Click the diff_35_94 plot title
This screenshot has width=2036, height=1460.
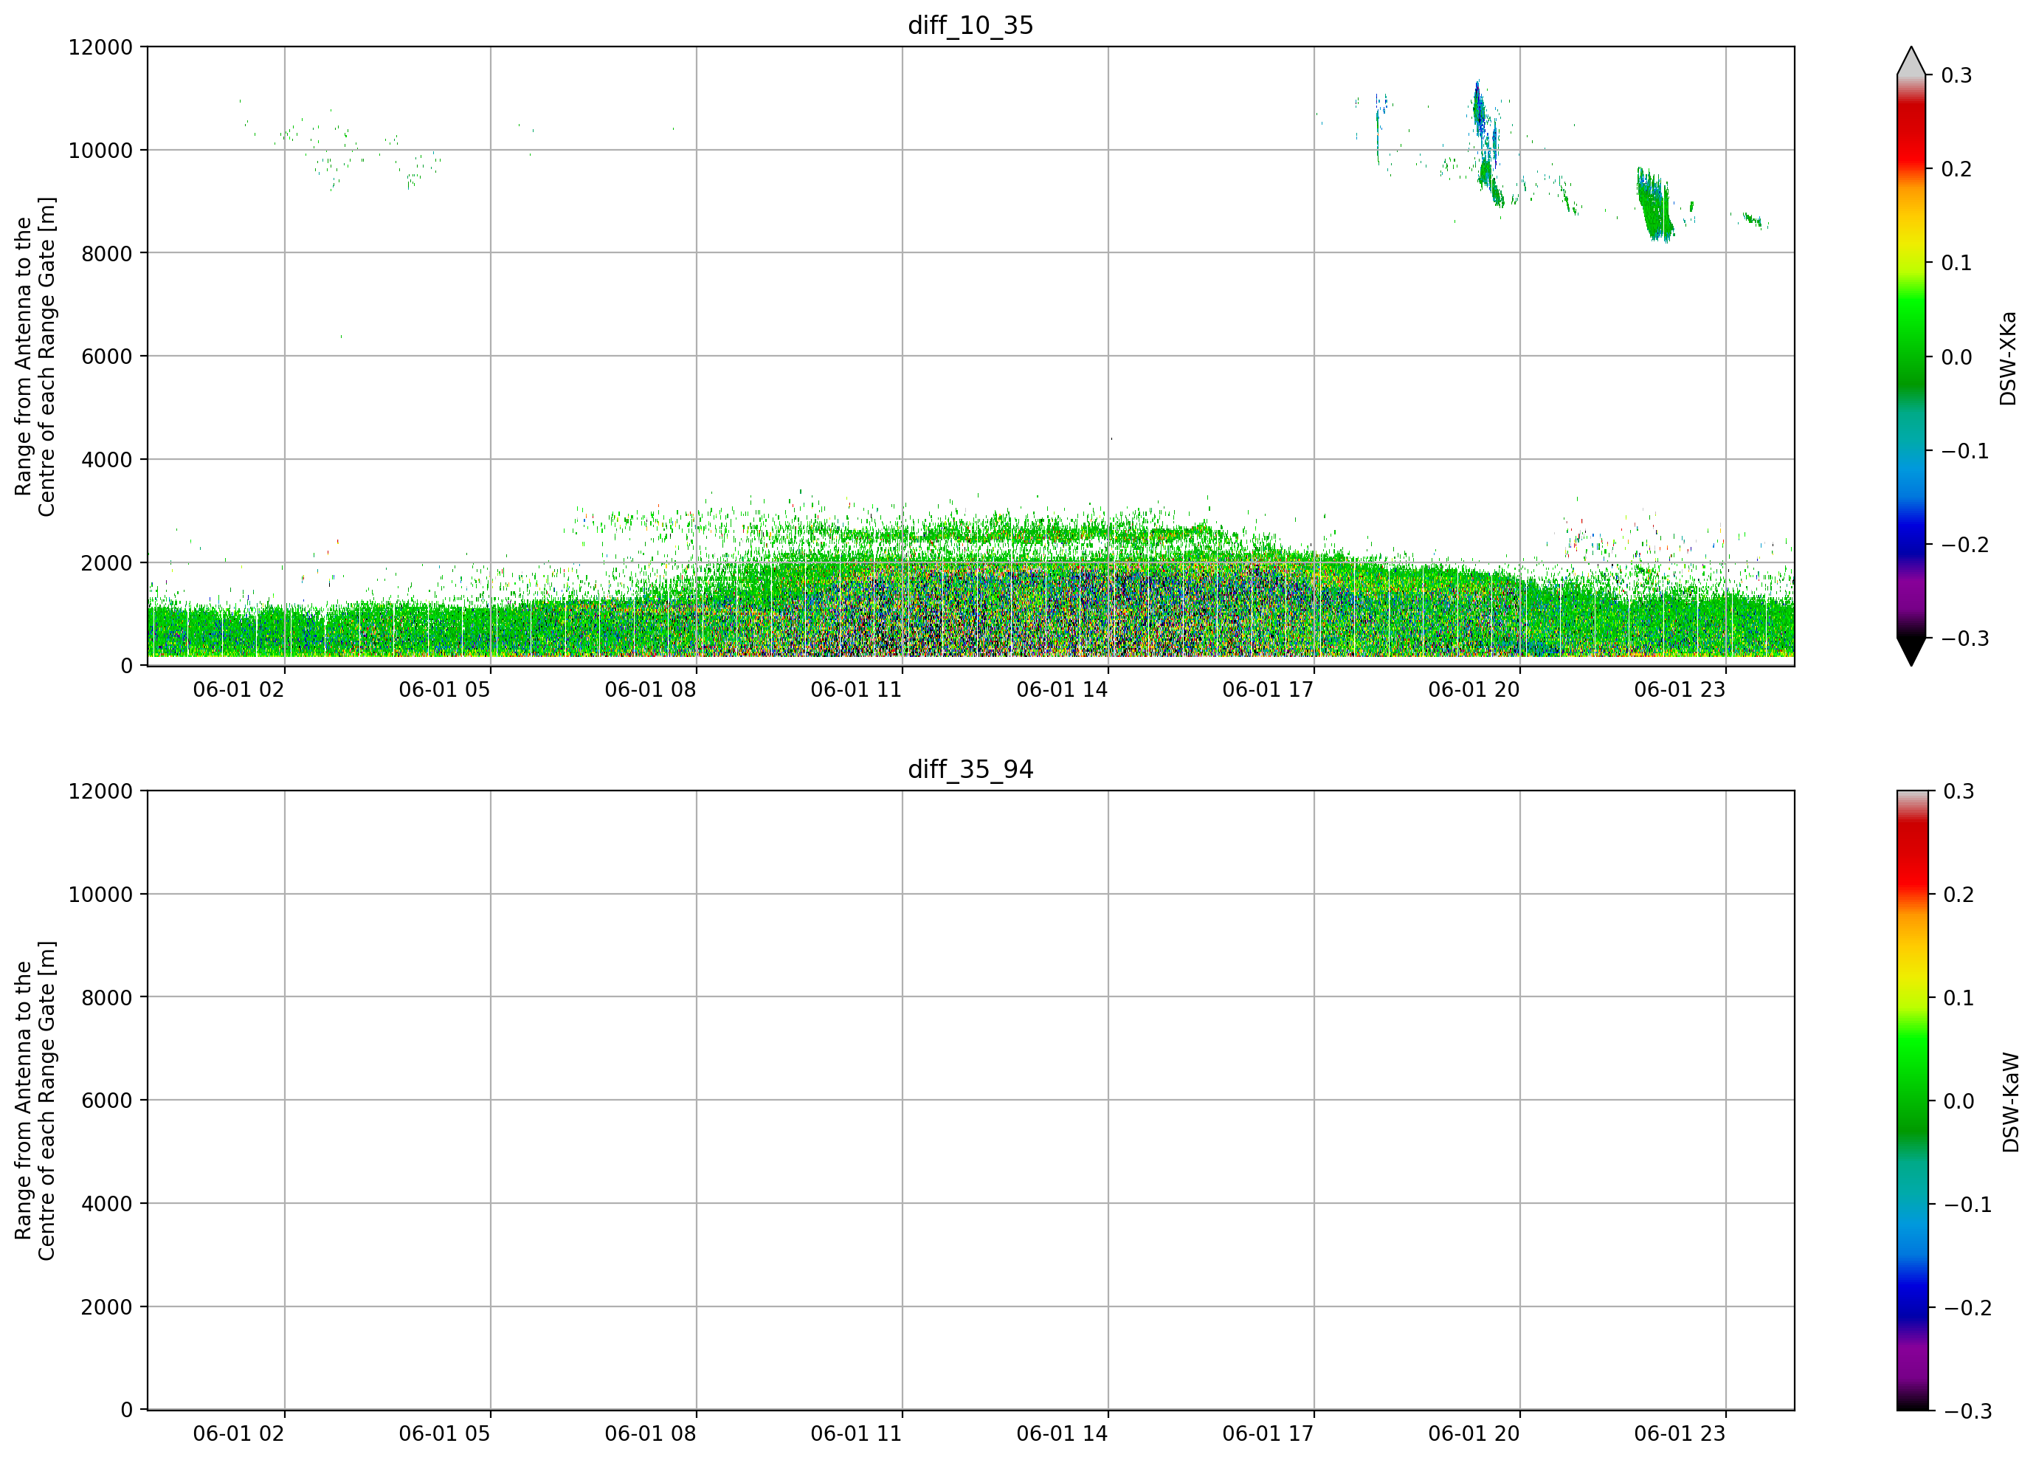click(x=970, y=770)
